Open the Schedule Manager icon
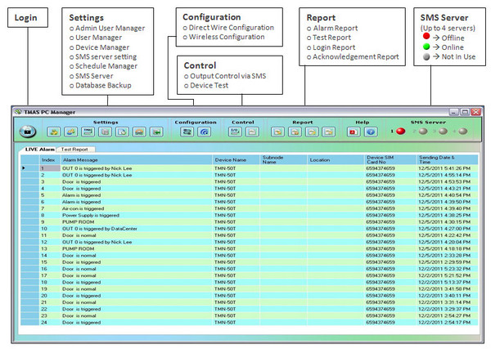The width and height of the screenshot is (491, 349). tap(122, 132)
